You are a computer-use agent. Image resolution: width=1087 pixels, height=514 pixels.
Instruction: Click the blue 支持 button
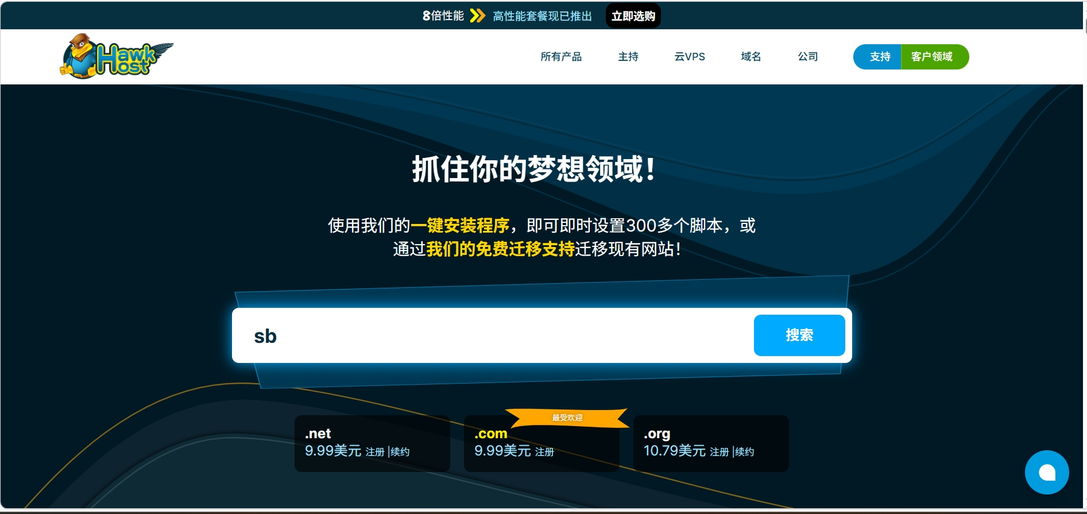click(879, 57)
